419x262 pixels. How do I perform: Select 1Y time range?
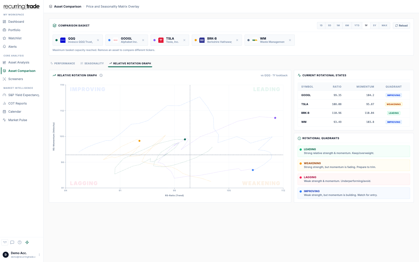366,26
